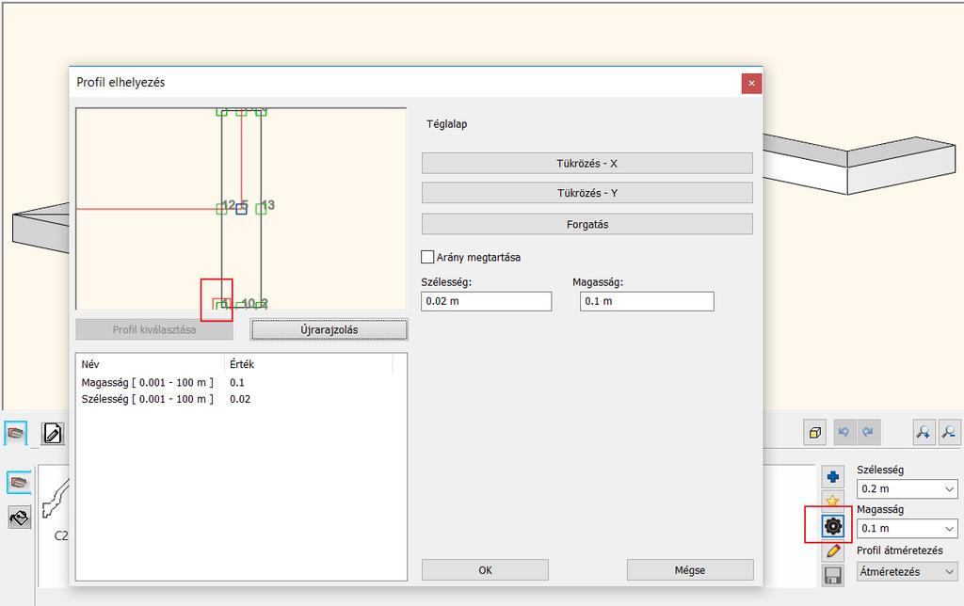Click the pencil edit profile icon

[833, 550]
